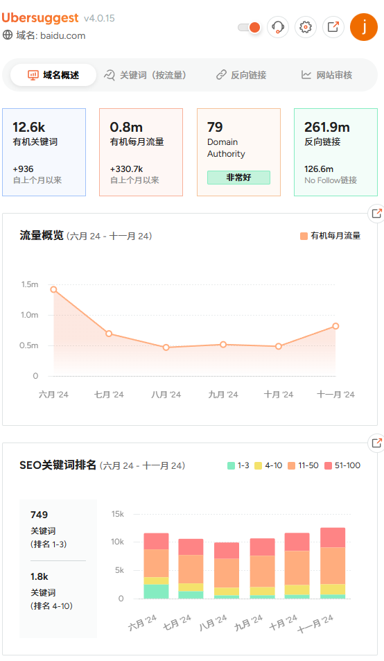The width and height of the screenshot is (384, 661).
Task: Click the 六月 '24 keyword ranking bar
Action: click(156, 566)
